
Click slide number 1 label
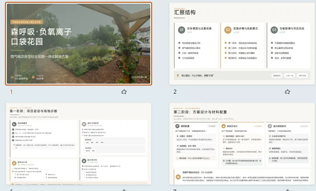click(x=11, y=92)
